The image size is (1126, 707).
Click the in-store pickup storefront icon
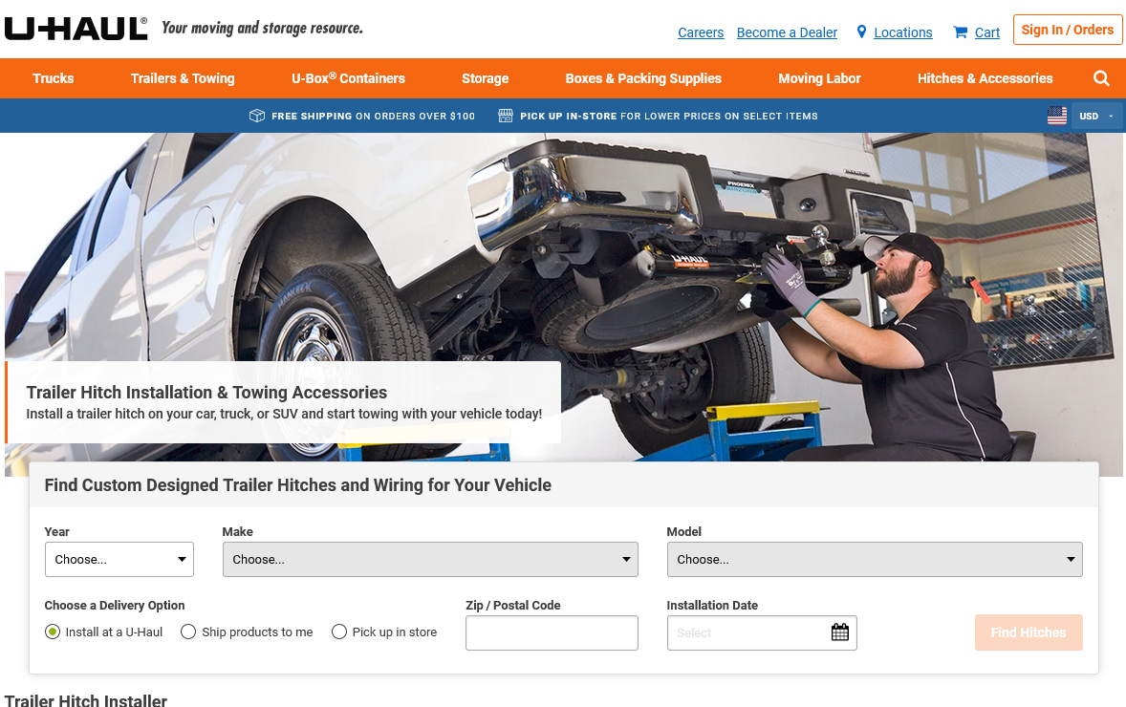tap(506, 116)
